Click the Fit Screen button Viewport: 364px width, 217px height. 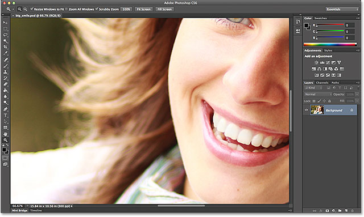pyautogui.click(x=144, y=9)
